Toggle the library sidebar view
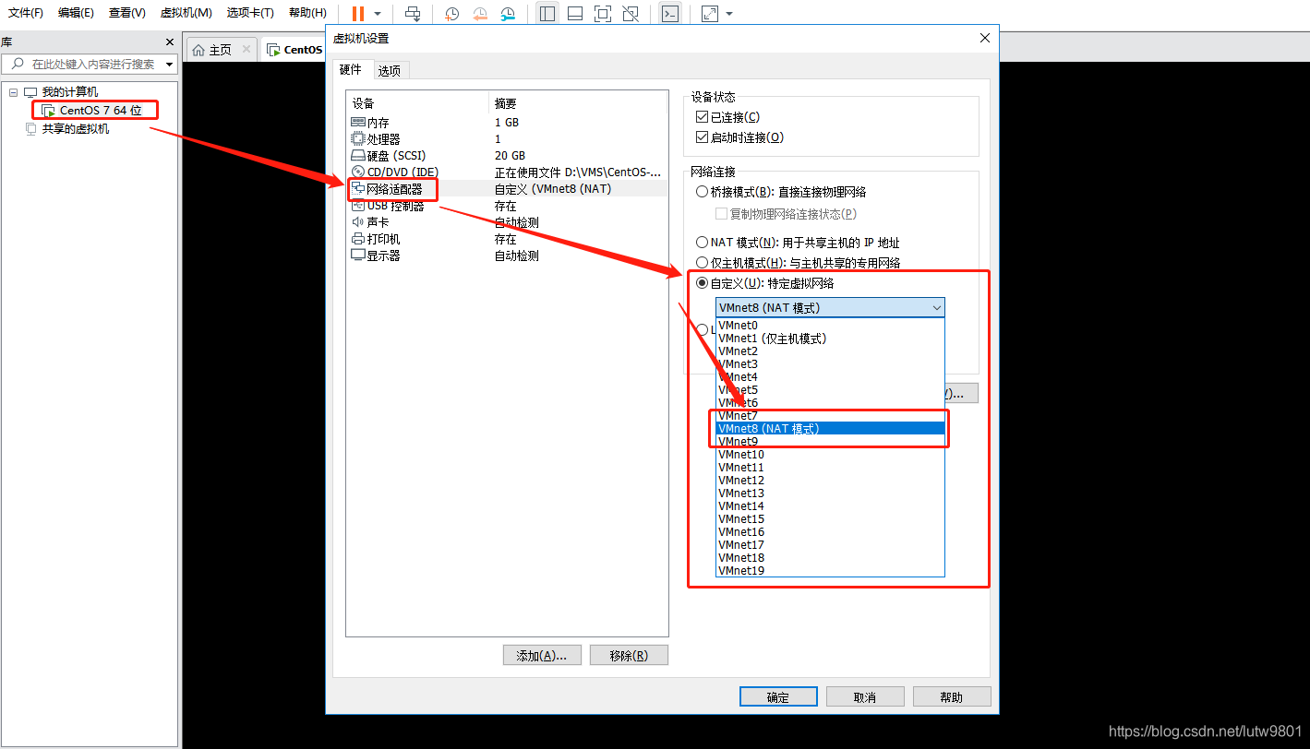The width and height of the screenshot is (1310, 749). click(x=547, y=14)
